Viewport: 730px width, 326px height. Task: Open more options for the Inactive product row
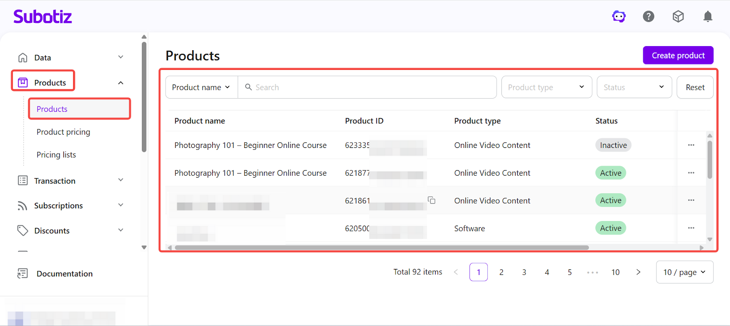point(691,145)
